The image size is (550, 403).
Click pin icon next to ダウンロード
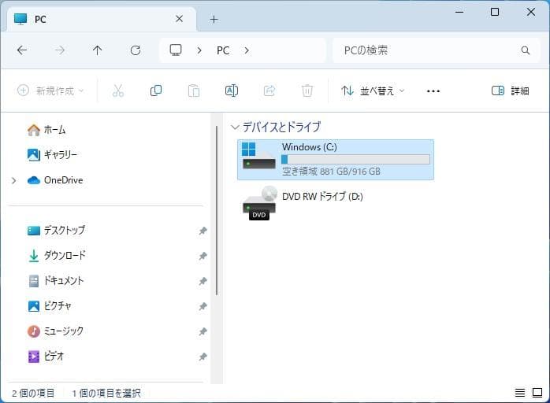point(203,256)
